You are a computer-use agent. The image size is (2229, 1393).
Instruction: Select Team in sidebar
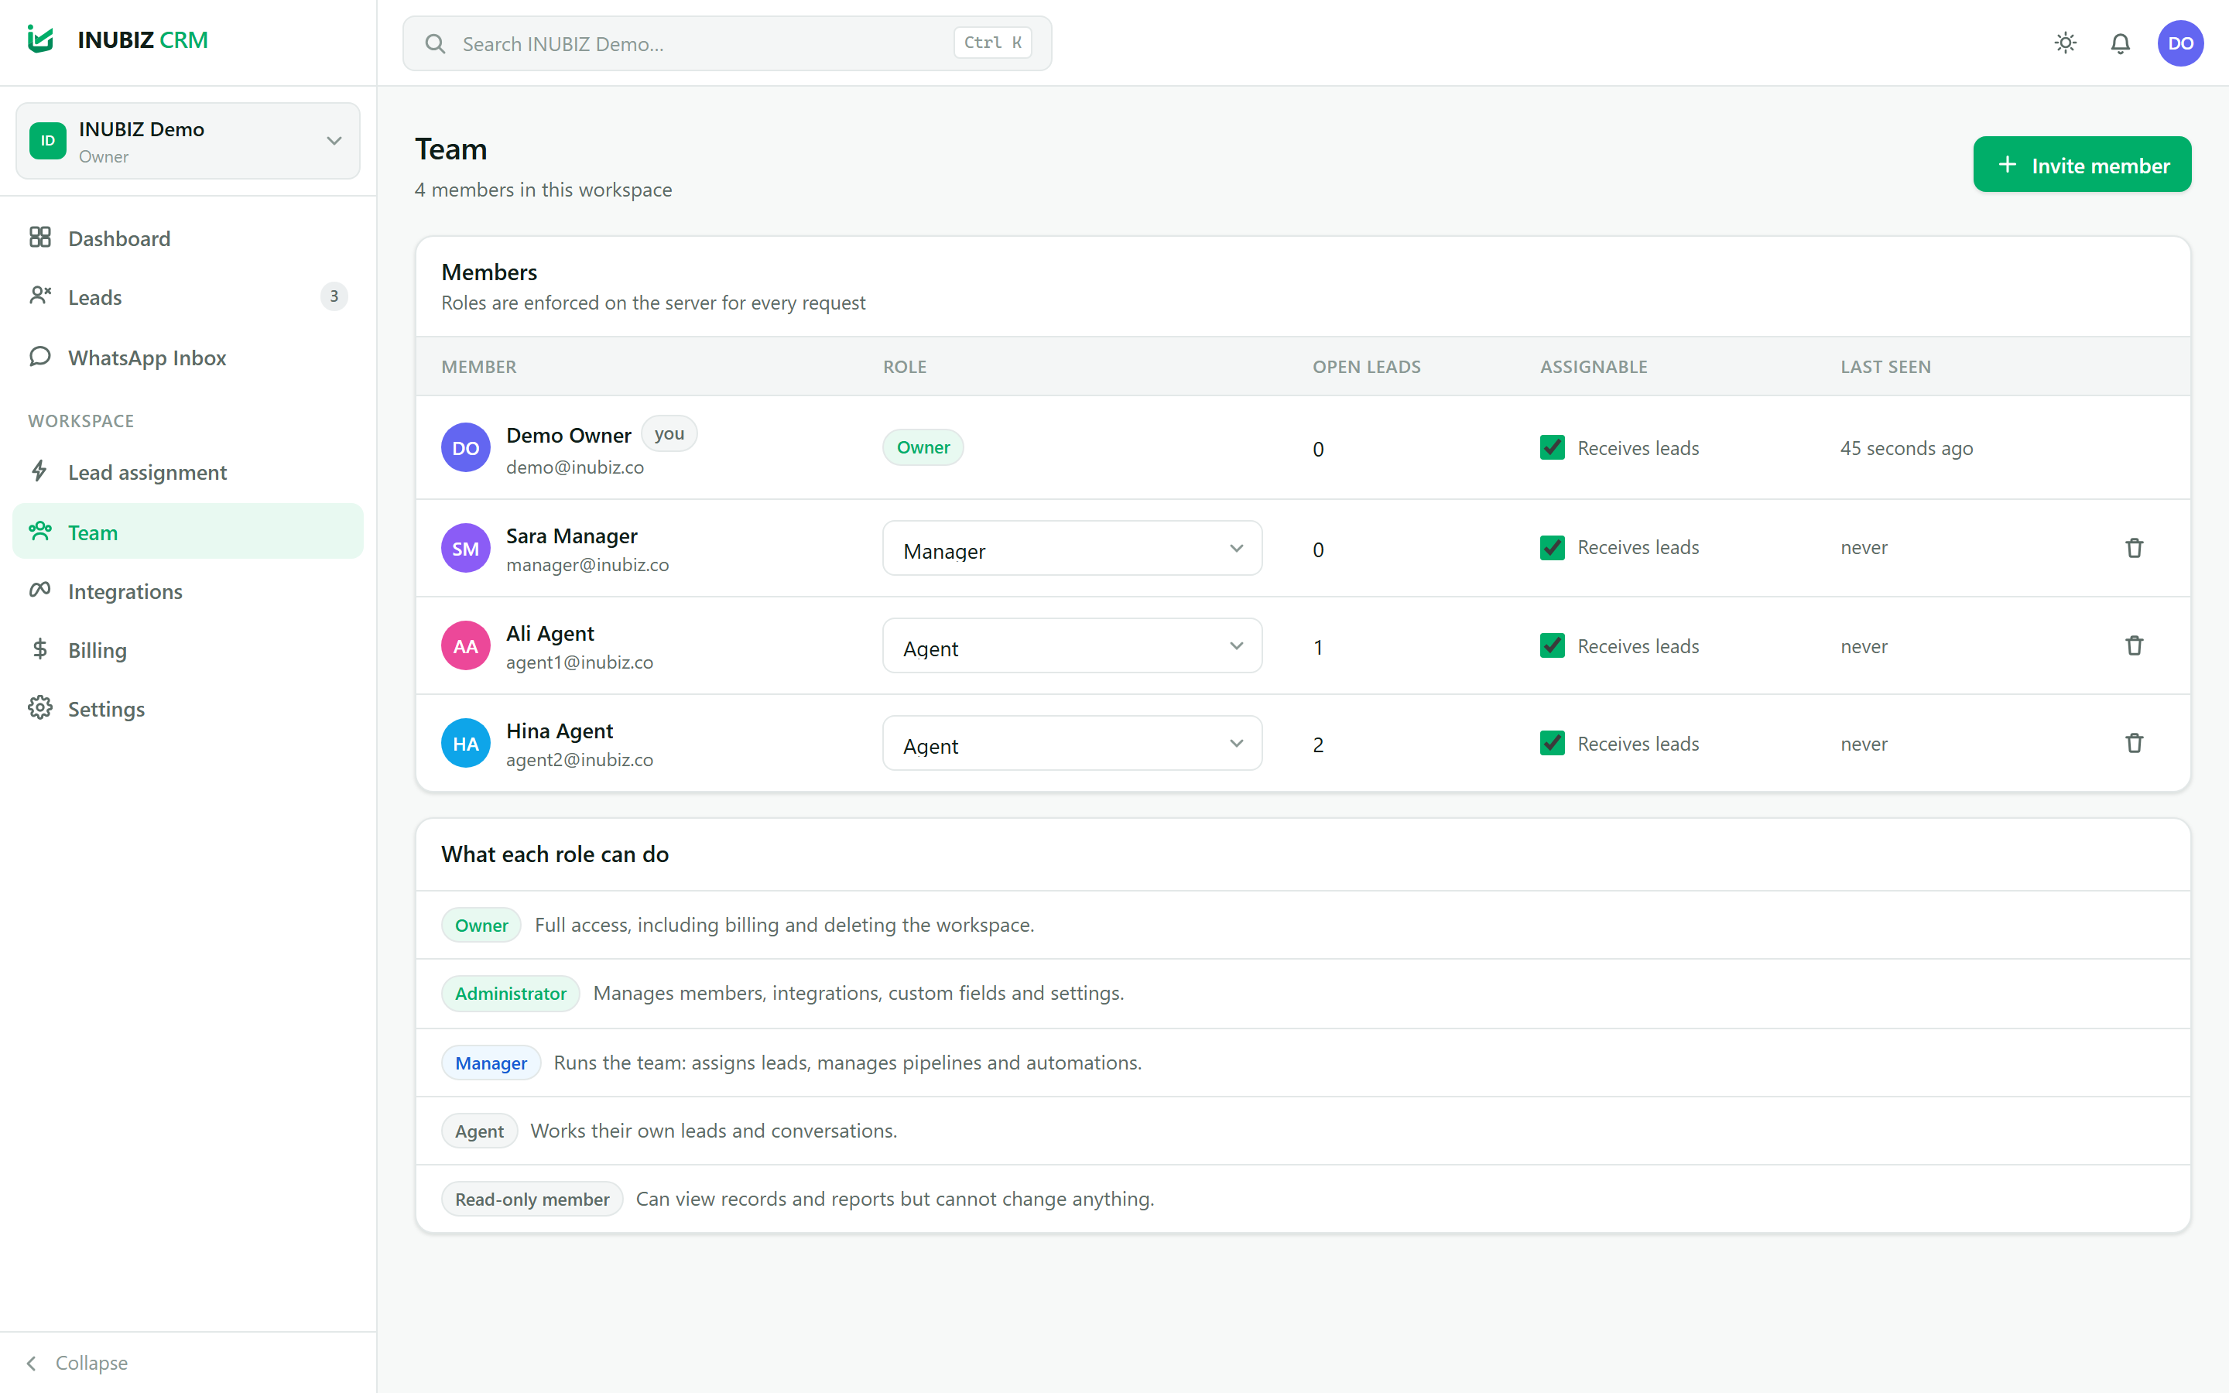pyautogui.click(x=188, y=532)
